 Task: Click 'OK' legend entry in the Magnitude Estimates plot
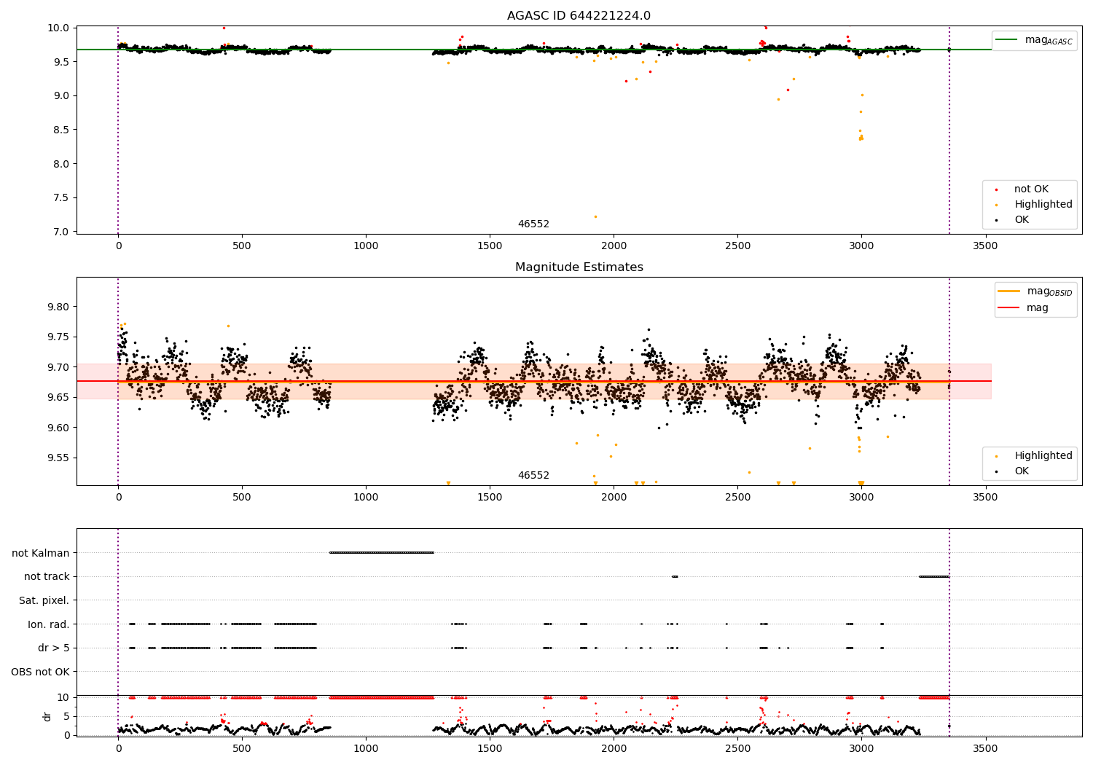click(1022, 471)
